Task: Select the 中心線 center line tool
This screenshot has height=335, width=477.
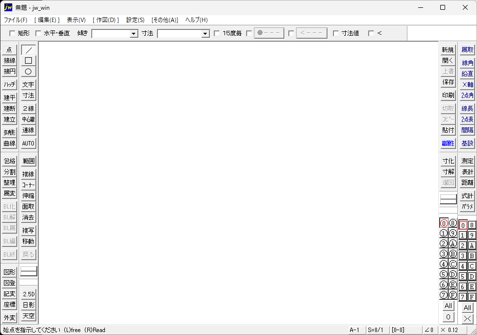Action: coord(28,120)
